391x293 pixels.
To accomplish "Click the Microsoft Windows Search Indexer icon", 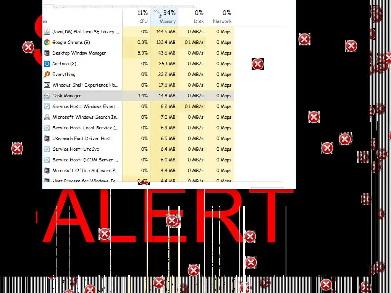I will pos(47,117).
